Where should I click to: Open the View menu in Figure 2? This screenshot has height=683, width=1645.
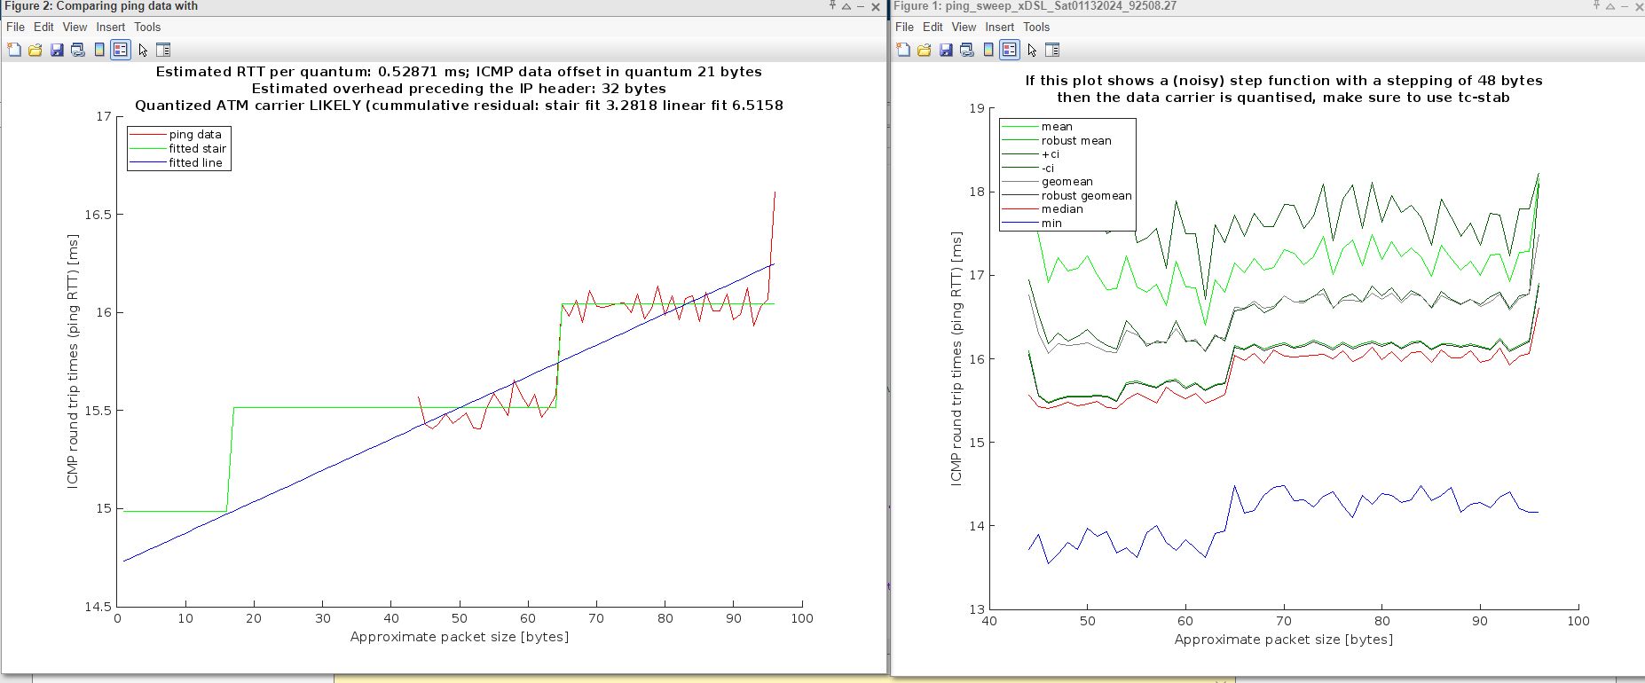point(75,27)
